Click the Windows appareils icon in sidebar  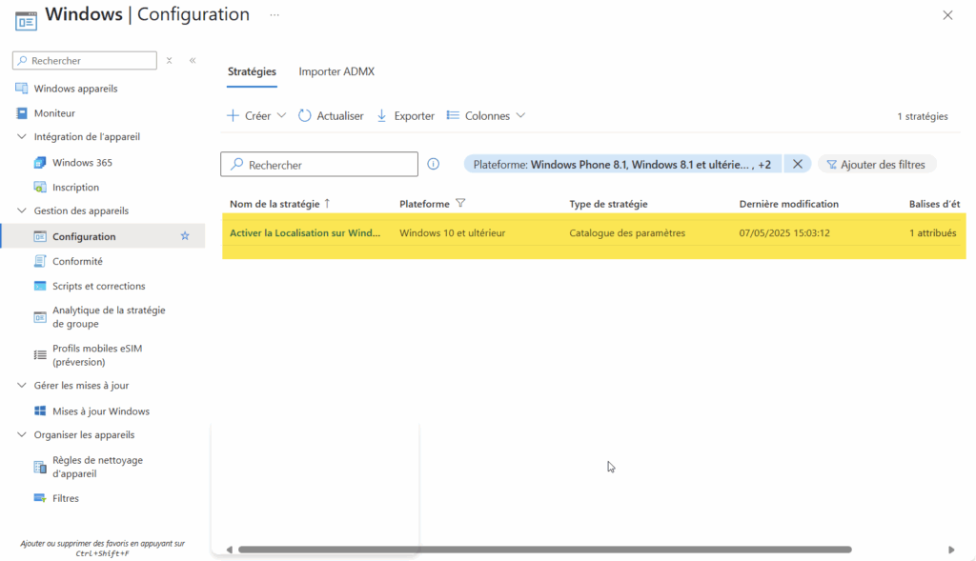[21, 89]
